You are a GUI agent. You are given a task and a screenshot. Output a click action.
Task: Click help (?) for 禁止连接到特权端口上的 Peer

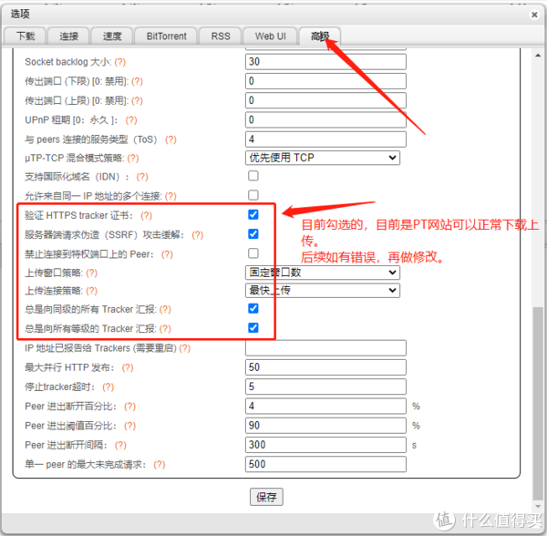pos(167,254)
